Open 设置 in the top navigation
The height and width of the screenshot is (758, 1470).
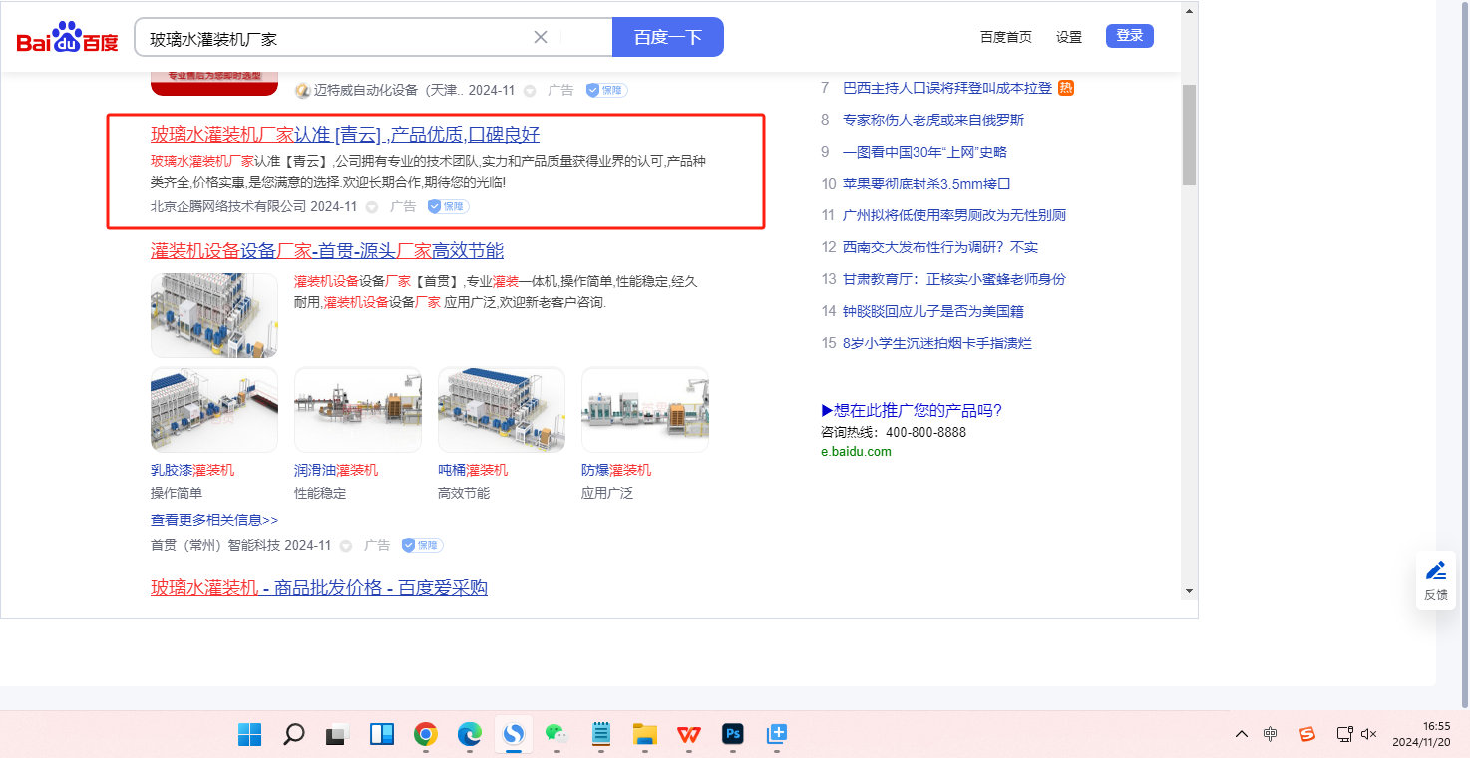coord(1068,37)
